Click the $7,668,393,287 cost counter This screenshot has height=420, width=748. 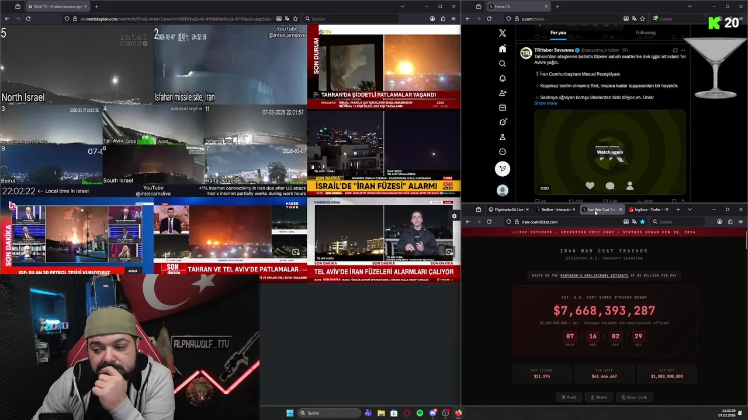[604, 311]
